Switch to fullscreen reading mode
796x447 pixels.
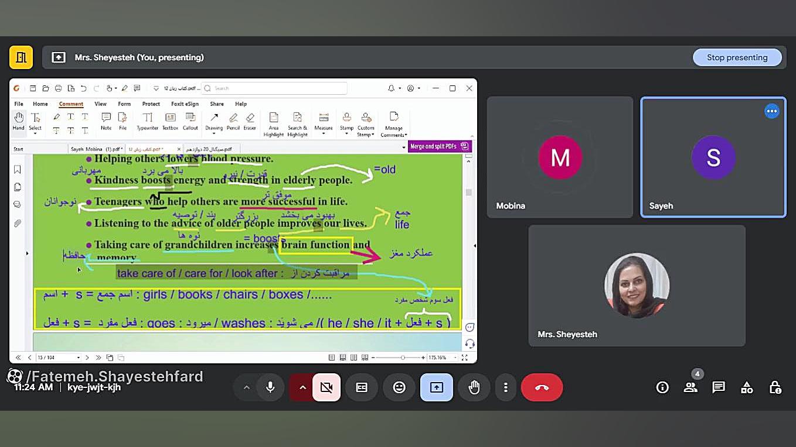(465, 357)
